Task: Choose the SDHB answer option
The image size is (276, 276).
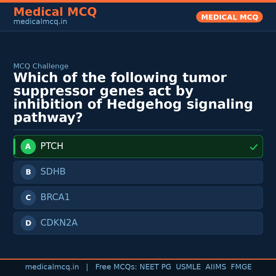Action: point(138,172)
